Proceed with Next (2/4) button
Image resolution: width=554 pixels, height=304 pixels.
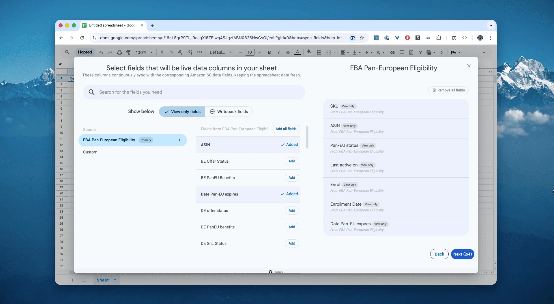pos(463,254)
